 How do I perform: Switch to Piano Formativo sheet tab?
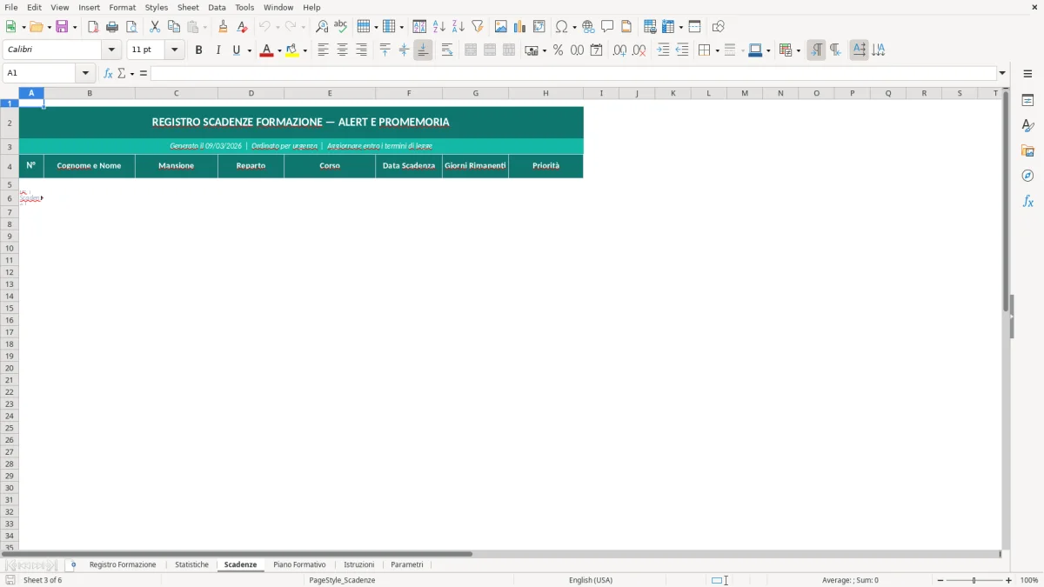[299, 565]
